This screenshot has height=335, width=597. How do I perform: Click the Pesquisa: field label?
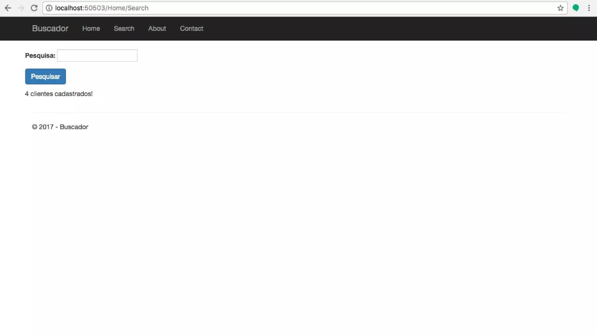click(40, 56)
